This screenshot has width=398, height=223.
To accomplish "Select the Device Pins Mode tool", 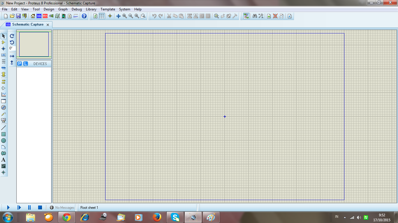I will [3, 88].
